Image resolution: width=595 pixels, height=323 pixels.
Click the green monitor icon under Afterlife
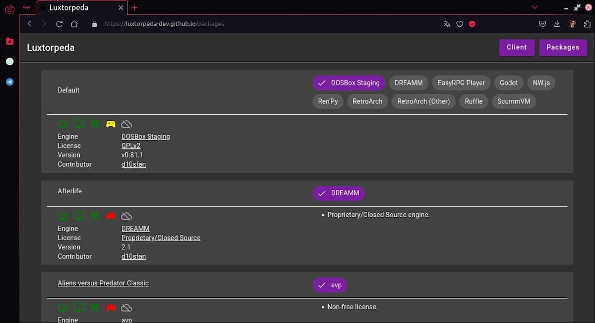tap(79, 216)
